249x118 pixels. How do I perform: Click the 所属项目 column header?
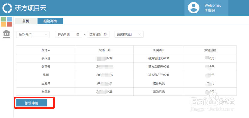pos(159,50)
